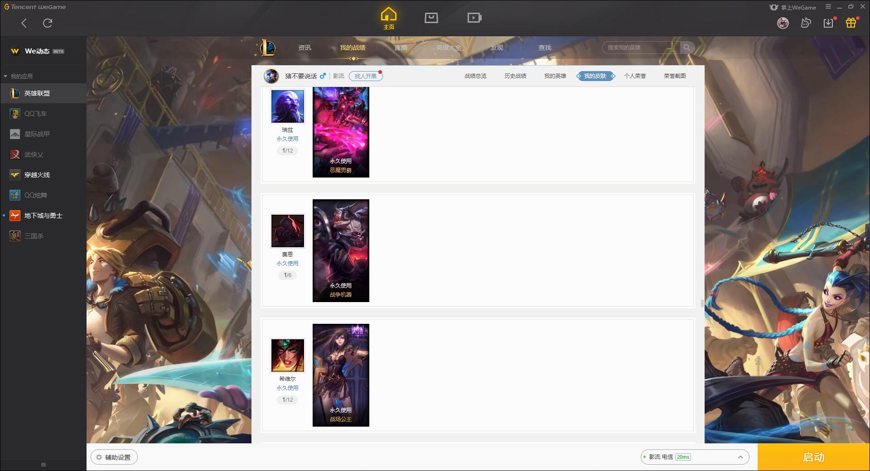Click the 找人开黑 button
The width and height of the screenshot is (870, 471).
point(366,76)
